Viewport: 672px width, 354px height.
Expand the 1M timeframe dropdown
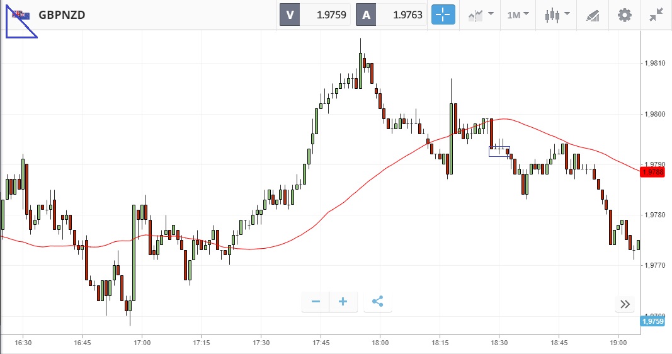(x=518, y=14)
